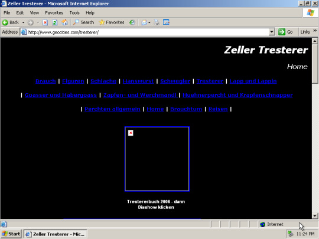Click the green Go button
This screenshot has width=319, height=239.
click(x=285, y=32)
